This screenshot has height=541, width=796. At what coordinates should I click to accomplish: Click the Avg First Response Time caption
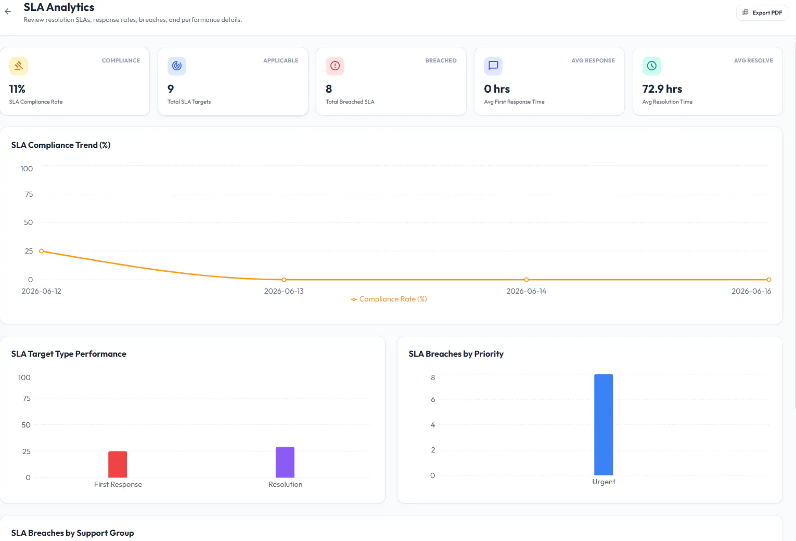pyautogui.click(x=514, y=102)
